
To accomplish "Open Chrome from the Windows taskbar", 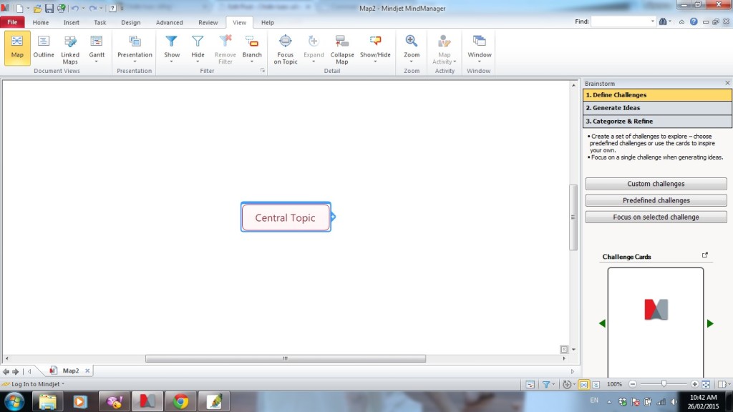I will click(180, 401).
